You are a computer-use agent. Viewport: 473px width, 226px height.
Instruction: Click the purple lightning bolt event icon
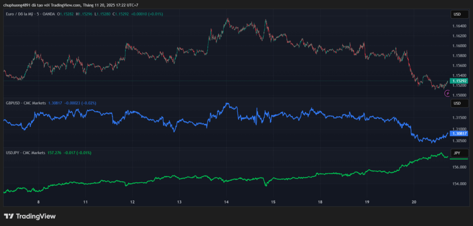pyautogui.click(x=447, y=93)
